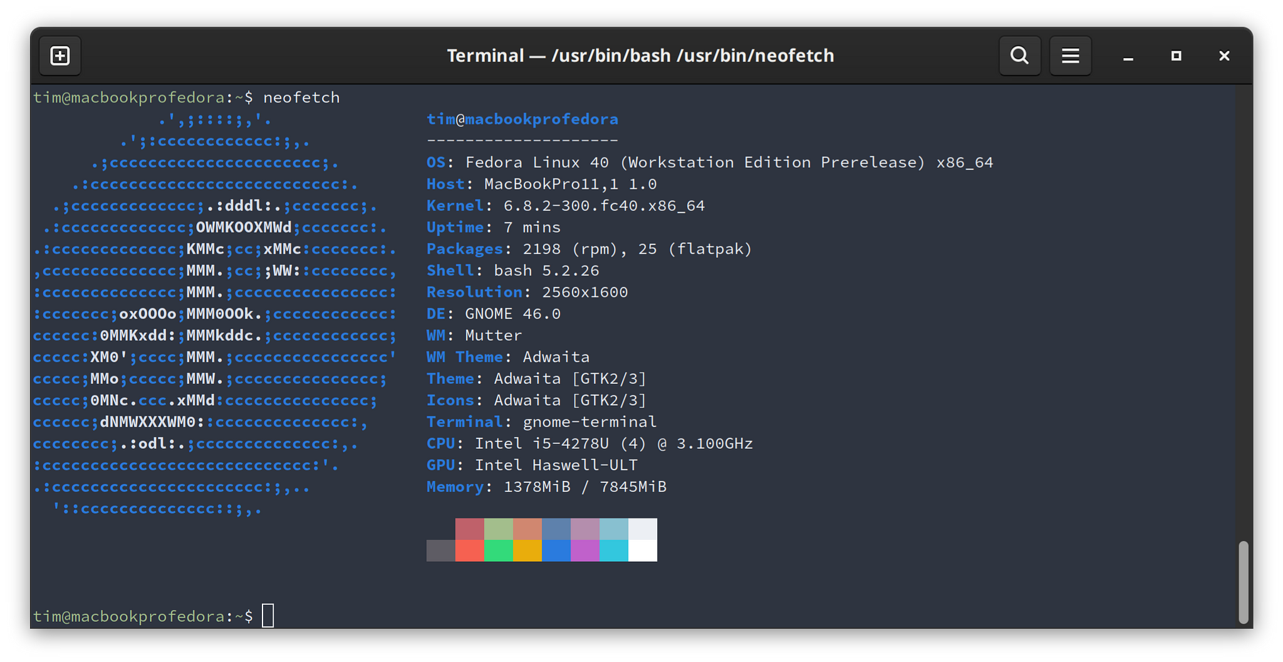
Task: Click the window title text
Action: 640,56
